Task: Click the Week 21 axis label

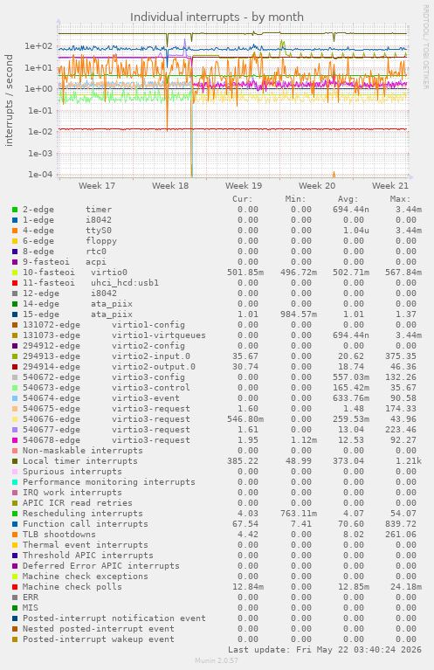Action: click(x=390, y=186)
